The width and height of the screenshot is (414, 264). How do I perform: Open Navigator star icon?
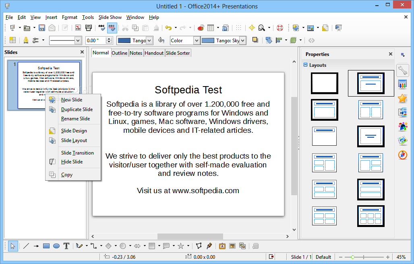(252, 28)
